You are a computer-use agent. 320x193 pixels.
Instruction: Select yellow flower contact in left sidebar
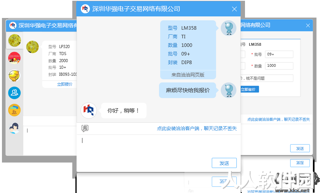pyautogui.click(x=14, y=40)
